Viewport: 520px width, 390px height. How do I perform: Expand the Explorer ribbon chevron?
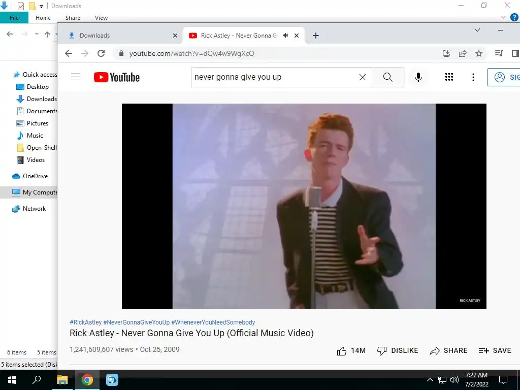[503, 18]
